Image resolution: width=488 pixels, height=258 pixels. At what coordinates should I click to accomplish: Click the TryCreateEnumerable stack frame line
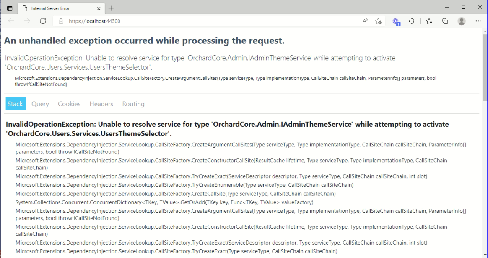tap(184, 185)
